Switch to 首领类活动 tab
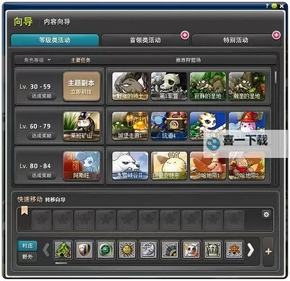The height and width of the screenshot is (281, 290). pos(146,40)
